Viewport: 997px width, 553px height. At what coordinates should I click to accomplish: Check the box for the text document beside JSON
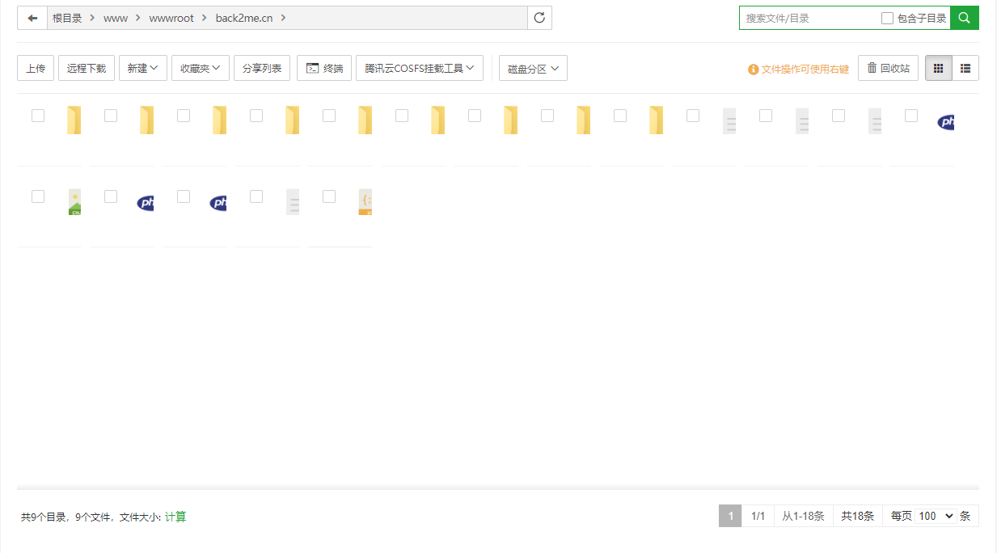tap(256, 196)
